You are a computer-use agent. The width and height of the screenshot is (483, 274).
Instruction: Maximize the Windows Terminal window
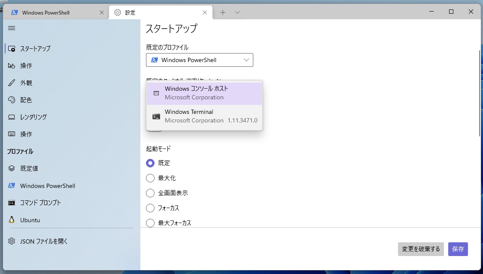[451, 12]
